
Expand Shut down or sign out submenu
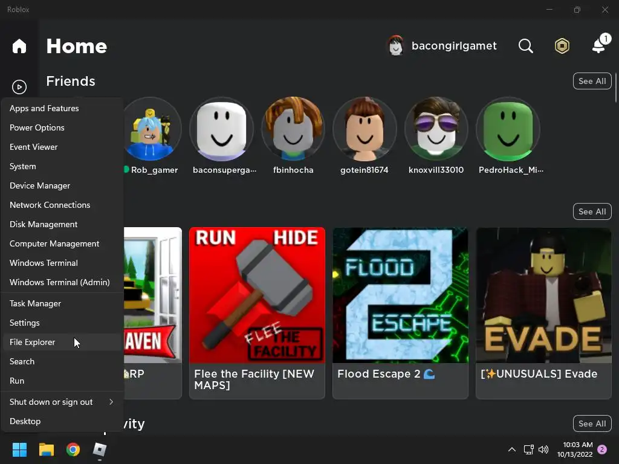coord(62,402)
